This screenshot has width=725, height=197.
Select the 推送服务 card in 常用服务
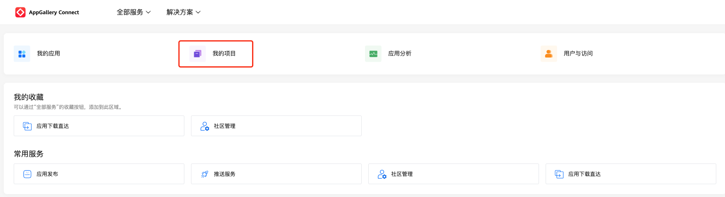click(x=276, y=174)
